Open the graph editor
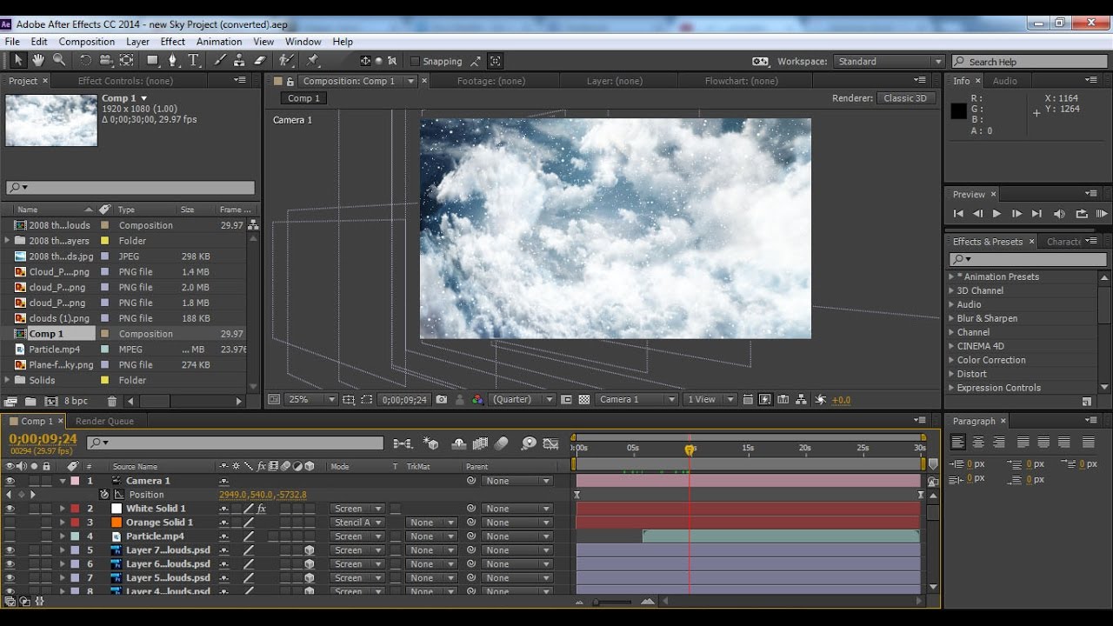The image size is (1113, 626). (x=550, y=443)
